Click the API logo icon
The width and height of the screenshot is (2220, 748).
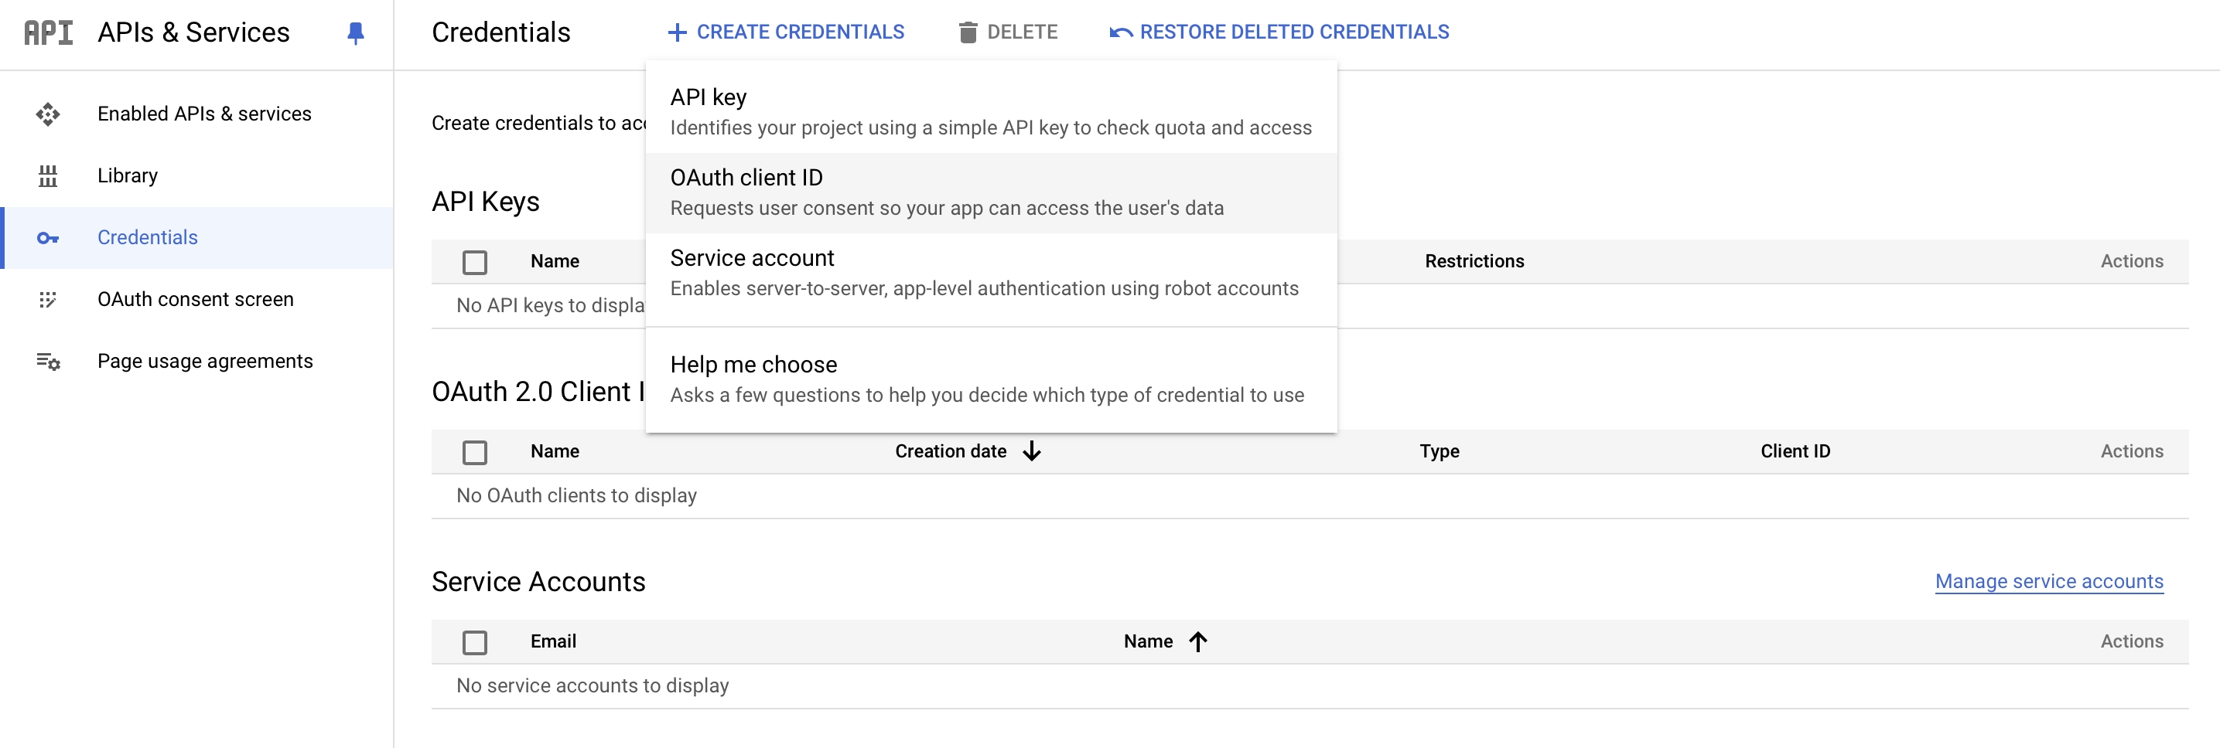(48, 32)
